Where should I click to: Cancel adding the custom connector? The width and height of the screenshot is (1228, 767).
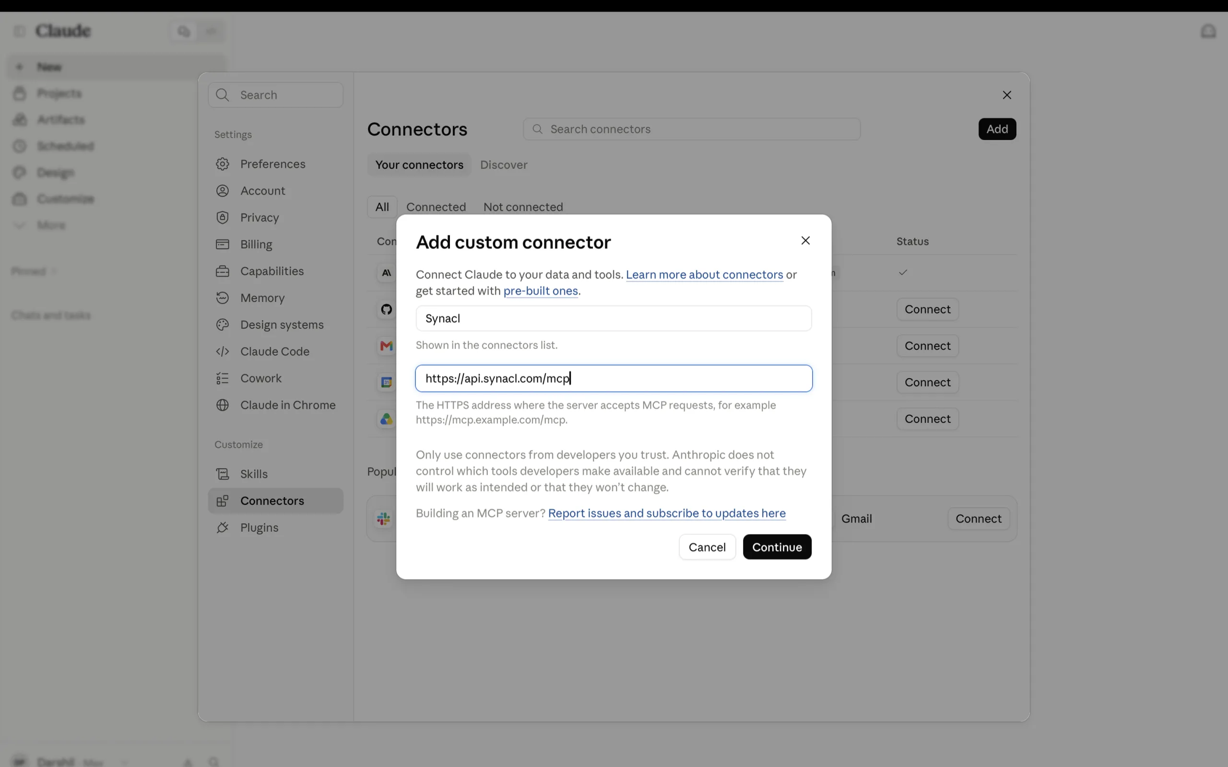707,547
